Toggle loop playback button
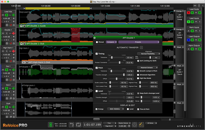This screenshot has width=205, height=130. [x=78, y=125]
